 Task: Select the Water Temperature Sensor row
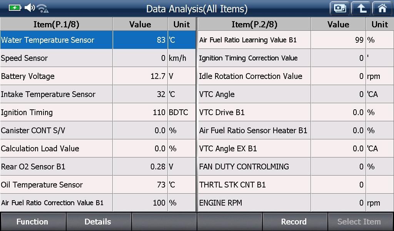98,40
